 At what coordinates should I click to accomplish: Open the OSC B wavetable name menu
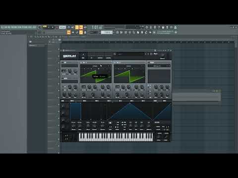128,66
